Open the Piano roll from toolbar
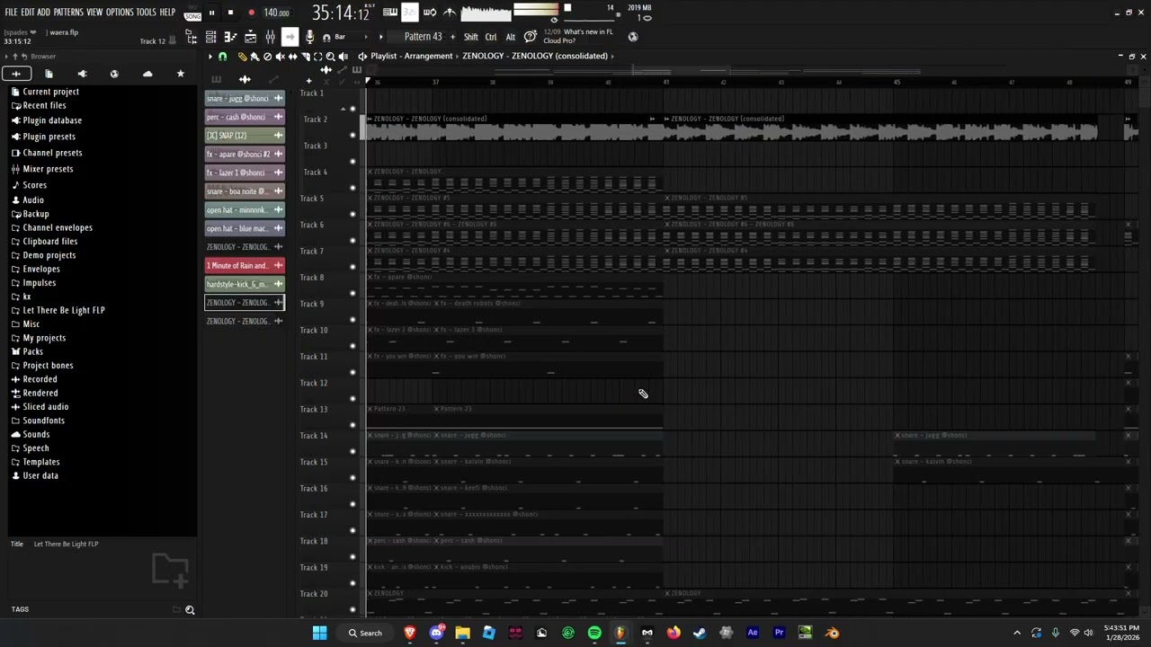Screen dimensions: 1151x647 [230, 37]
